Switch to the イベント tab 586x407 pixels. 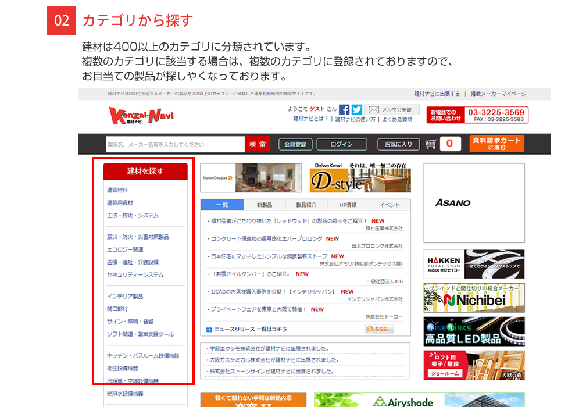(x=390, y=205)
